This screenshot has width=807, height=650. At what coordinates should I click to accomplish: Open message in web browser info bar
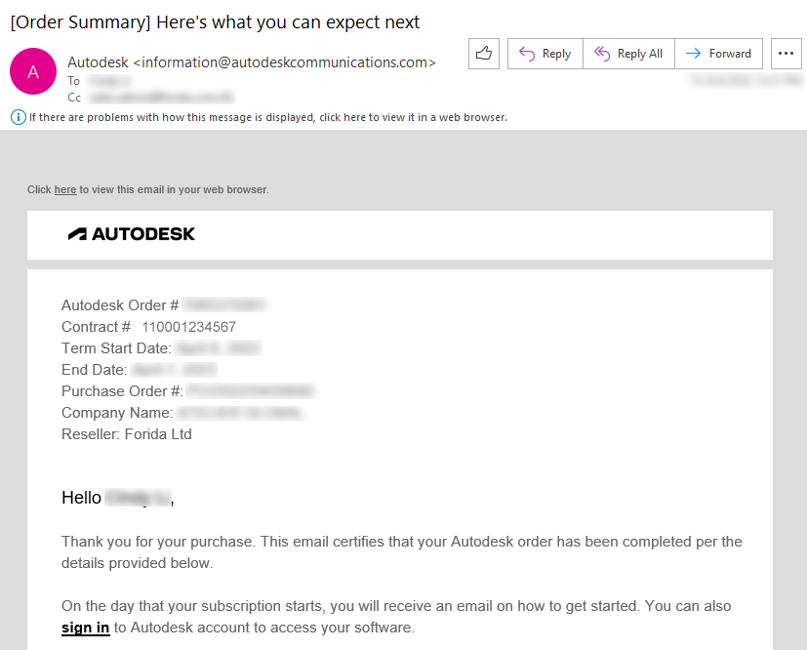tap(267, 117)
